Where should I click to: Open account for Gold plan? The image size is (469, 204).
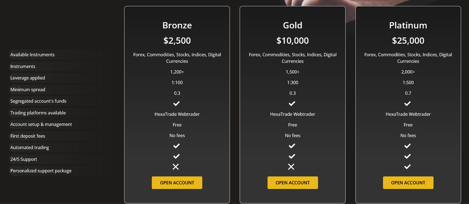(293, 183)
